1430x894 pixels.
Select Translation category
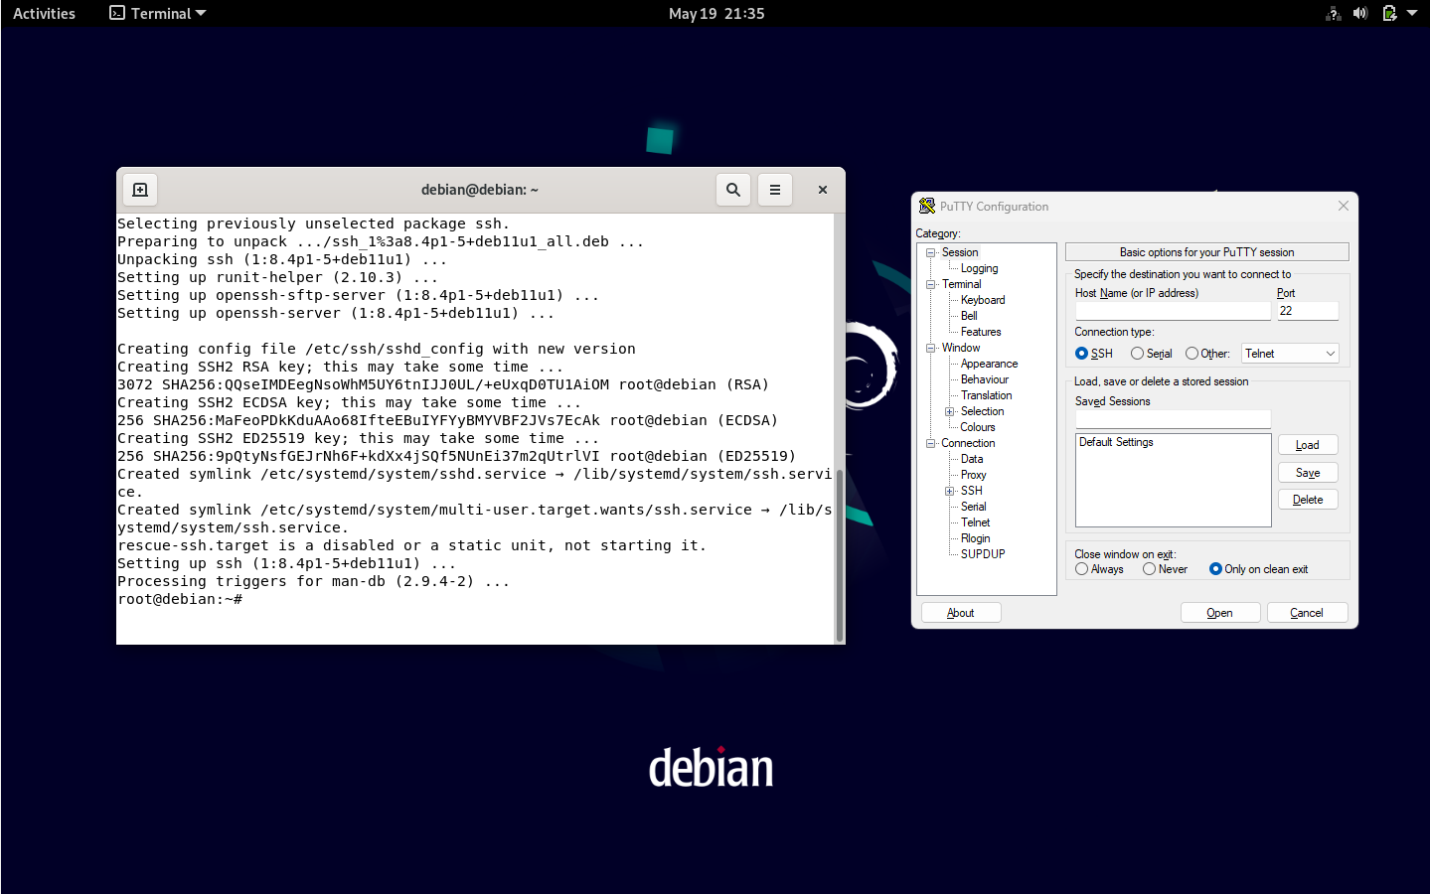click(x=986, y=395)
